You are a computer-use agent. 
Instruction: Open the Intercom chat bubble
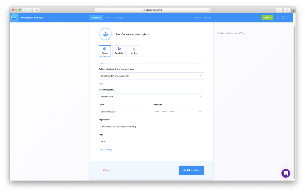(x=286, y=173)
